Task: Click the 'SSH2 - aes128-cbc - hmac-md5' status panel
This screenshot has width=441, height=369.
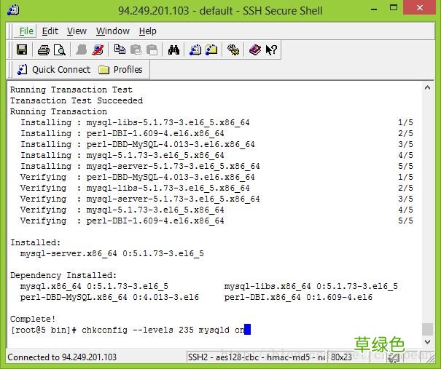Action: tap(256, 357)
